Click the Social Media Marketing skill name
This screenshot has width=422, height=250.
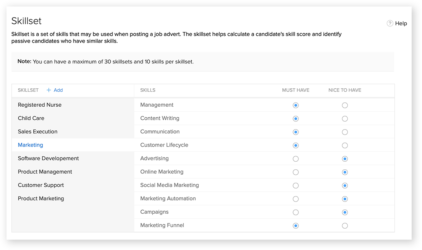coord(169,185)
